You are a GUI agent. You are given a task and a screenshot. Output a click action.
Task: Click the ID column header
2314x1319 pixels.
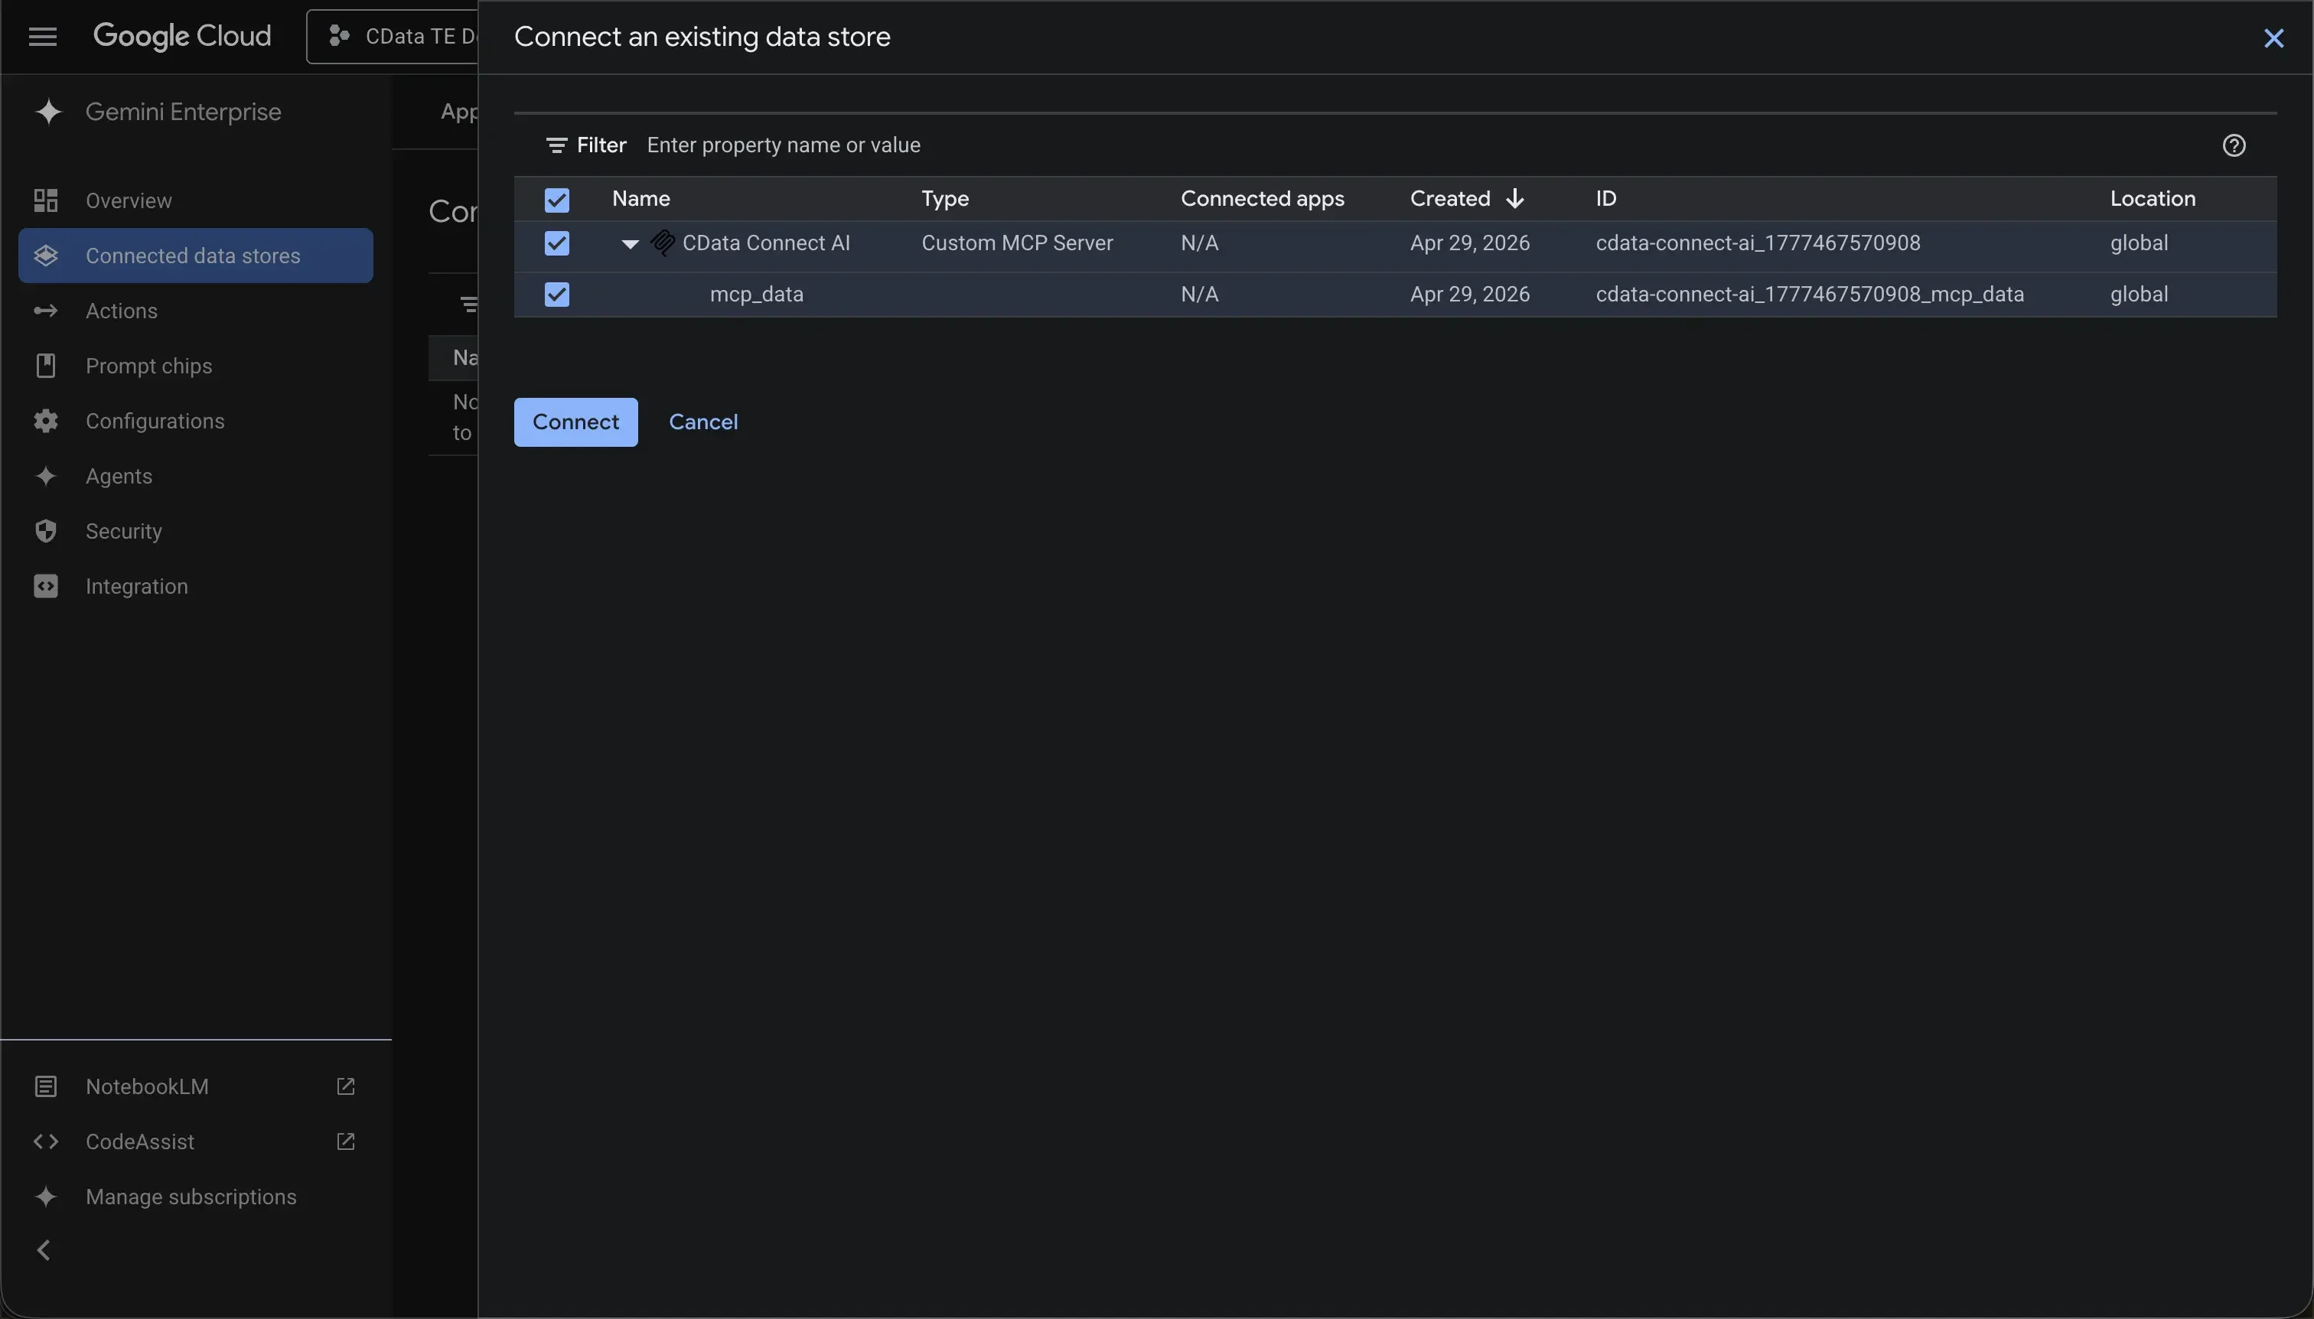click(1605, 198)
